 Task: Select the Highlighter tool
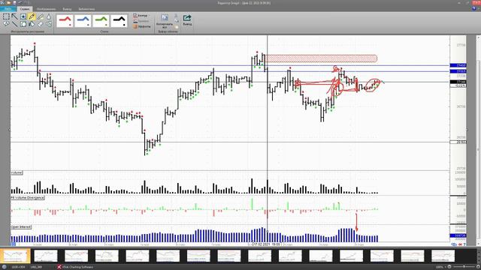coord(40,16)
